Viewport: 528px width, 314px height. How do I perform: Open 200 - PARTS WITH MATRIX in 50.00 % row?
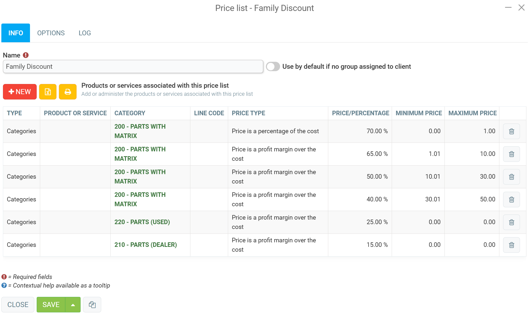point(140,177)
